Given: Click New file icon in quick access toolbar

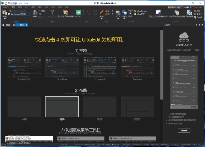Looking at the screenshot, I should point(6,3).
